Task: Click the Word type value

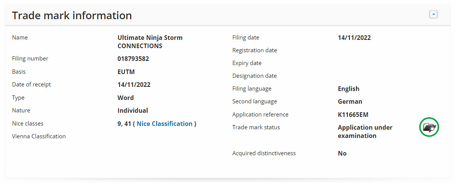Action: pyautogui.click(x=126, y=98)
